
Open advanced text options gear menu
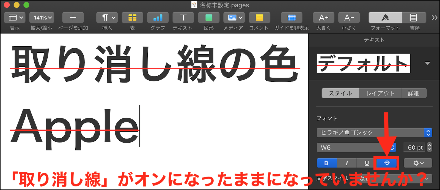[x=418, y=163]
